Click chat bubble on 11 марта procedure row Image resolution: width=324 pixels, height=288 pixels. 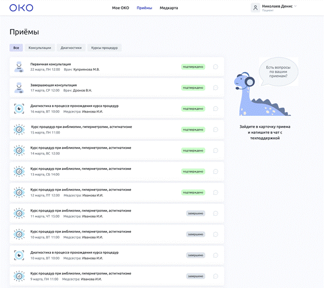[x=215, y=213]
